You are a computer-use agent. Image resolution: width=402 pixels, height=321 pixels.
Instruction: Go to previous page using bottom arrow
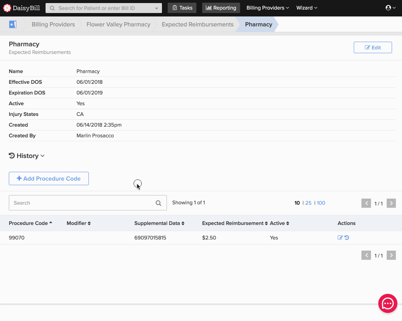coord(366,255)
